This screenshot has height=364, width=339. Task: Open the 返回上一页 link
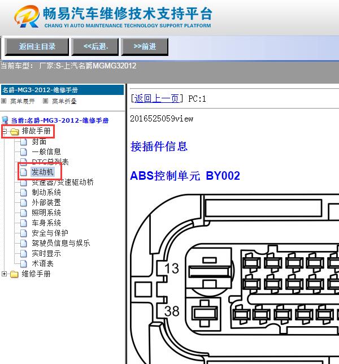coord(157,99)
